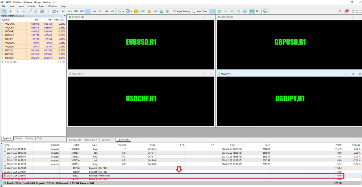Switch chart to line chart mode
The image size is (362, 187).
[225, 11]
